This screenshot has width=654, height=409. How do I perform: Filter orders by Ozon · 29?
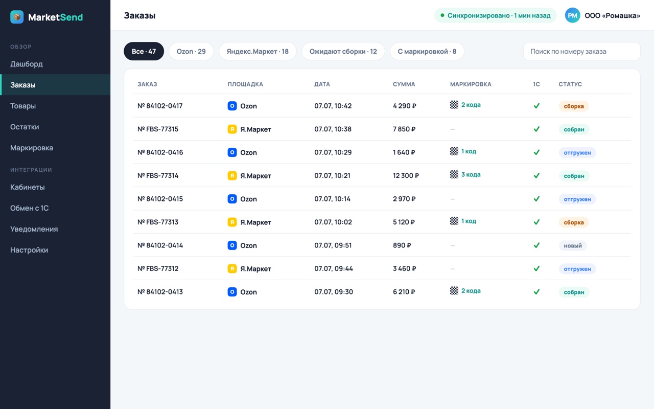[x=191, y=51]
